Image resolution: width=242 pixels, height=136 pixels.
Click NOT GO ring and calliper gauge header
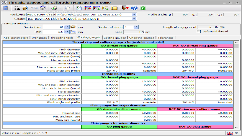[x=195, y=109]
